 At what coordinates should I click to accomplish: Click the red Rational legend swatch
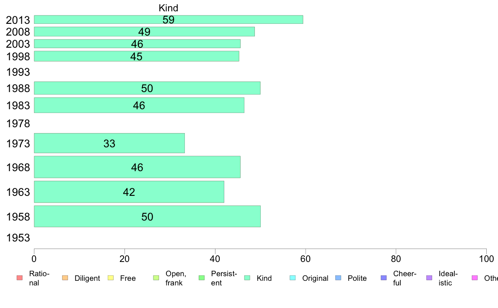pyautogui.click(x=20, y=278)
